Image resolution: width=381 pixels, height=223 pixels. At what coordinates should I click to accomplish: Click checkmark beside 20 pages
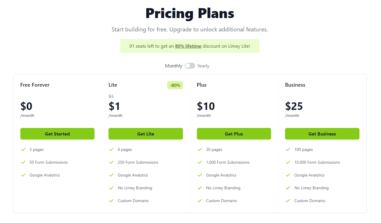pos(200,149)
